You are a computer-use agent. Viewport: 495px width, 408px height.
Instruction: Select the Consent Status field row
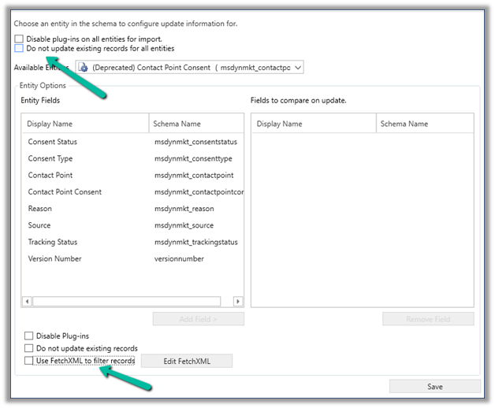click(x=53, y=142)
